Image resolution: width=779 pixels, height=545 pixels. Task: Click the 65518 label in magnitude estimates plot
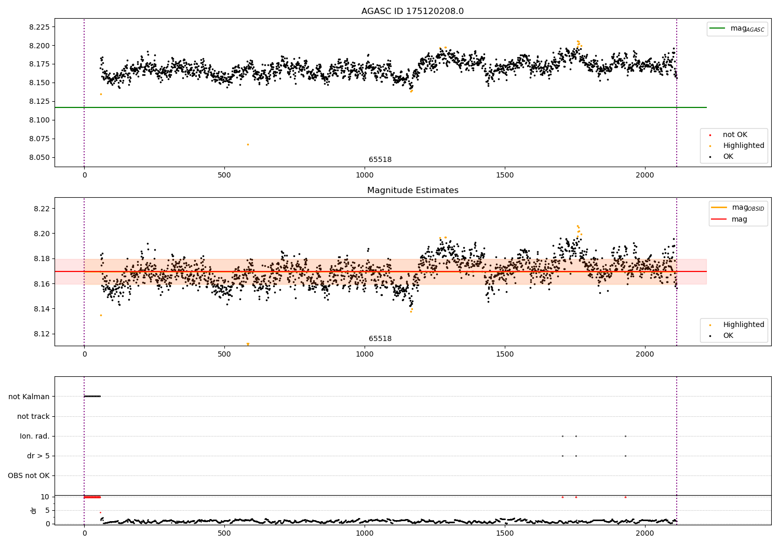(x=380, y=339)
